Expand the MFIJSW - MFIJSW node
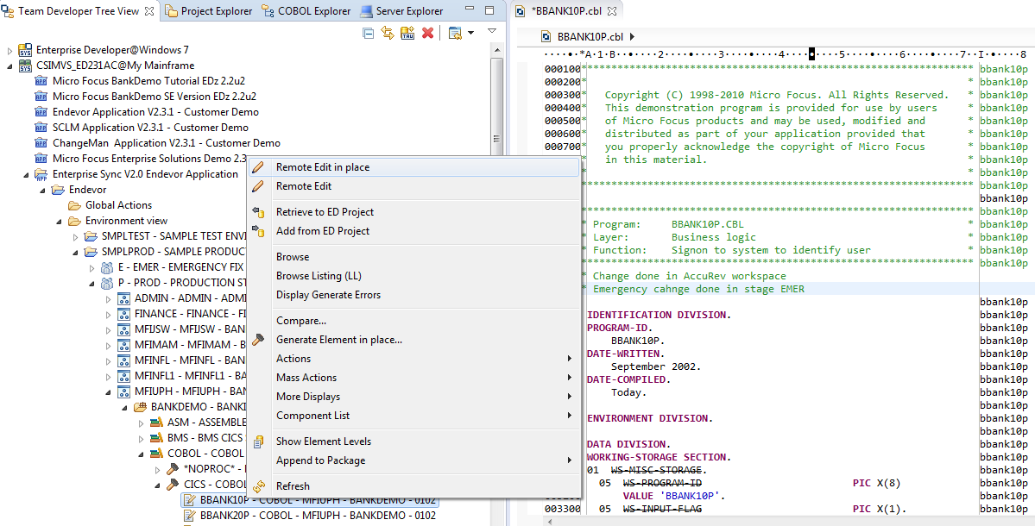Viewport: 1035px width, 526px height. 109,329
